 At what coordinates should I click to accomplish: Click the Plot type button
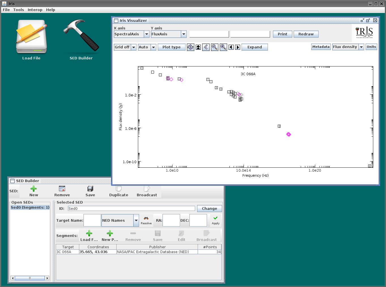point(172,47)
